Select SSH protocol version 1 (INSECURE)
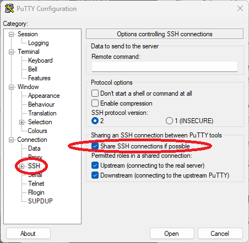 tap(169, 121)
